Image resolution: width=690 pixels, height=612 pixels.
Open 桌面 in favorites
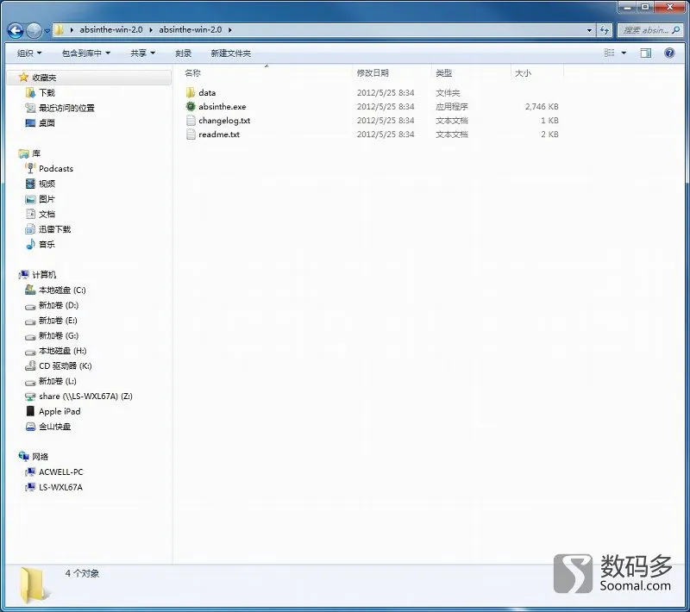(47, 123)
